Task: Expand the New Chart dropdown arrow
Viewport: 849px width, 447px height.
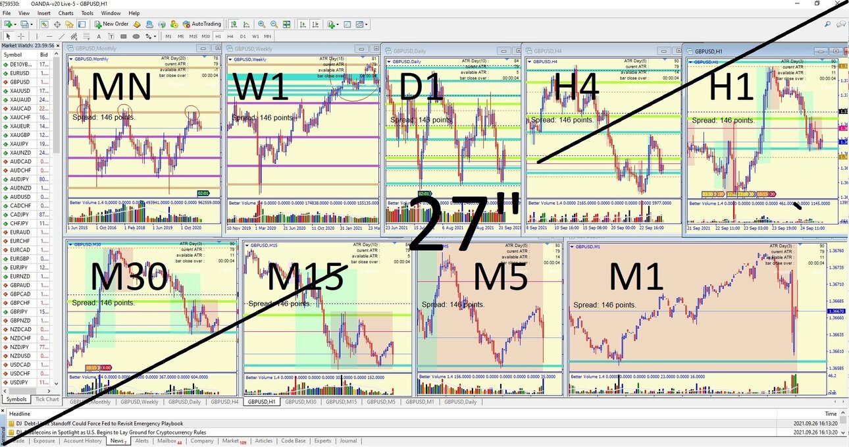Action: [x=15, y=24]
